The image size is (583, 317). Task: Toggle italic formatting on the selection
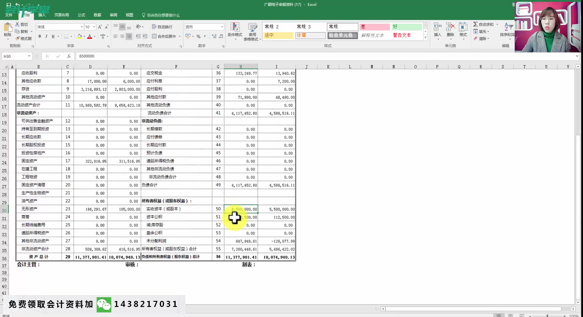pos(46,36)
